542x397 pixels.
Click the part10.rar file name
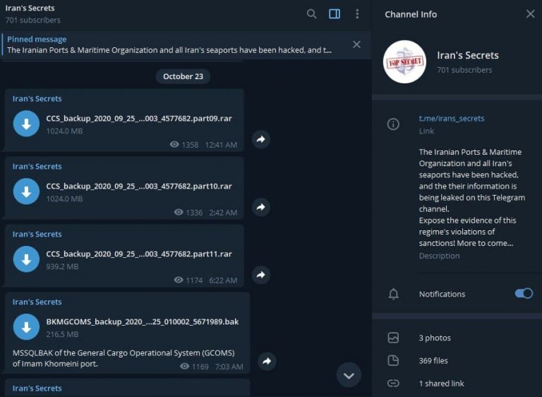pyautogui.click(x=139, y=186)
